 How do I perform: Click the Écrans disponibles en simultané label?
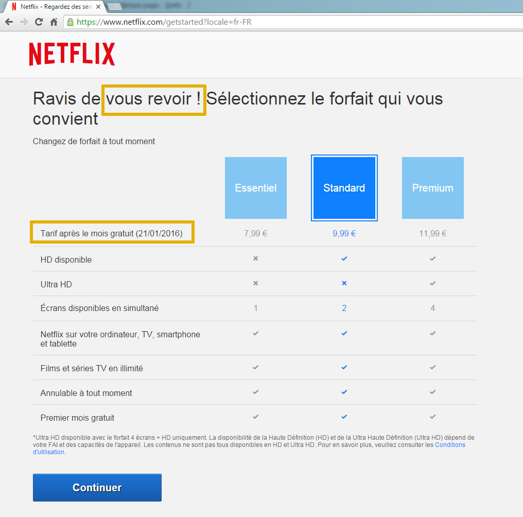point(99,308)
